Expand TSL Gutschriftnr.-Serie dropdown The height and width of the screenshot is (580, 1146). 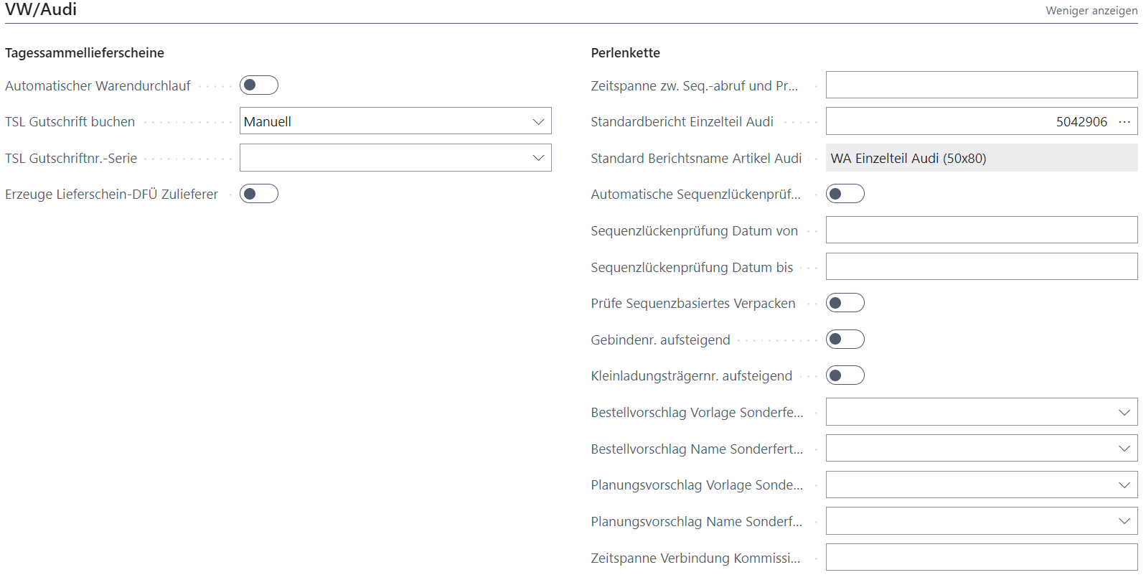pyautogui.click(x=538, y=158)
